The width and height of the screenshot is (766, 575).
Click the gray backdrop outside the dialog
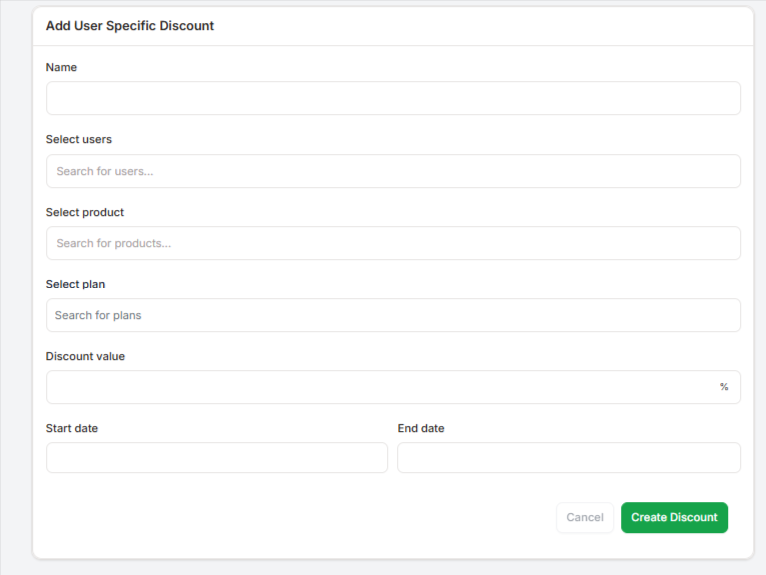coord(14,299)
